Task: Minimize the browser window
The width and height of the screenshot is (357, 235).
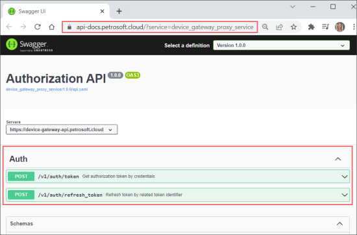Action: (x=313, y=6)
